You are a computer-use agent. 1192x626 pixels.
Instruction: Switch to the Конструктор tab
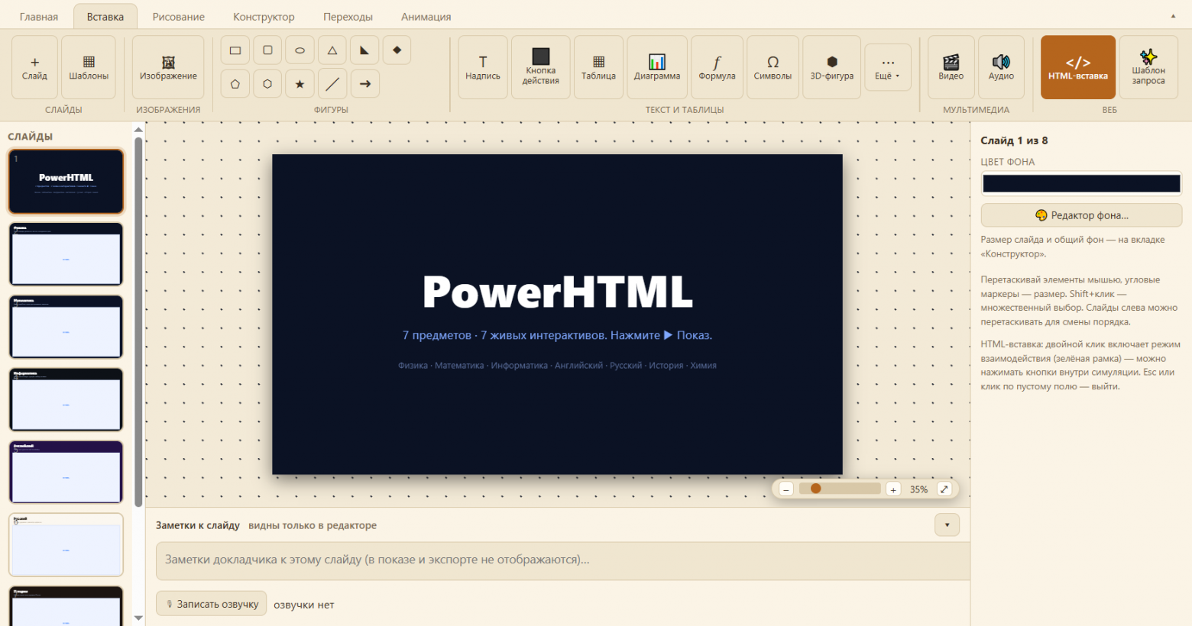[264, 17]
